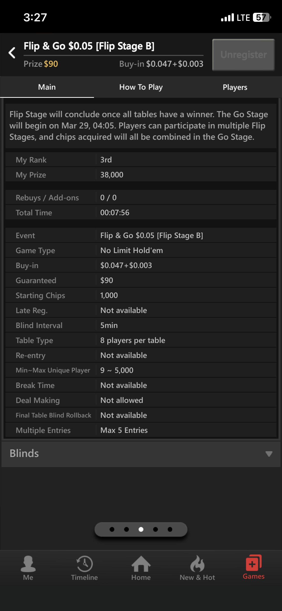Tap the cellular signal bars icon
282x611 pixels.
coord(227,18)
